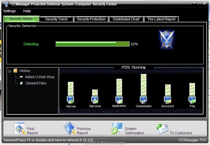The image size is (210, 145).
Task: Click the Communication label
Action: (144, 106)
